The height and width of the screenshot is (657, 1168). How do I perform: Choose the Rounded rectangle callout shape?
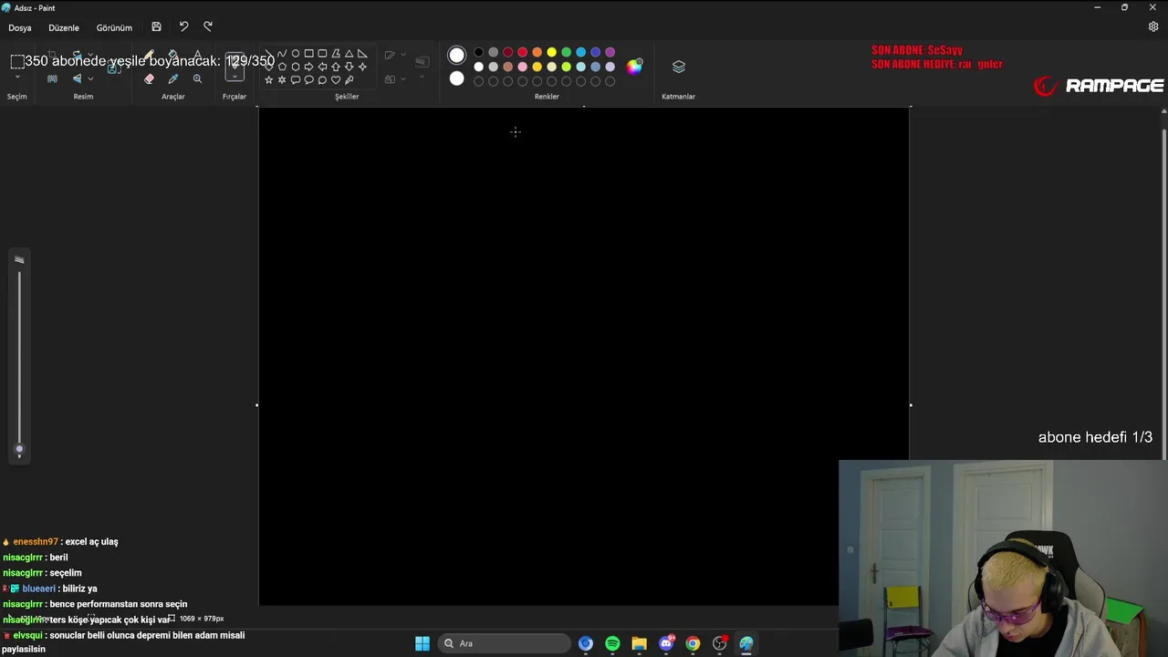coord(296,79)
